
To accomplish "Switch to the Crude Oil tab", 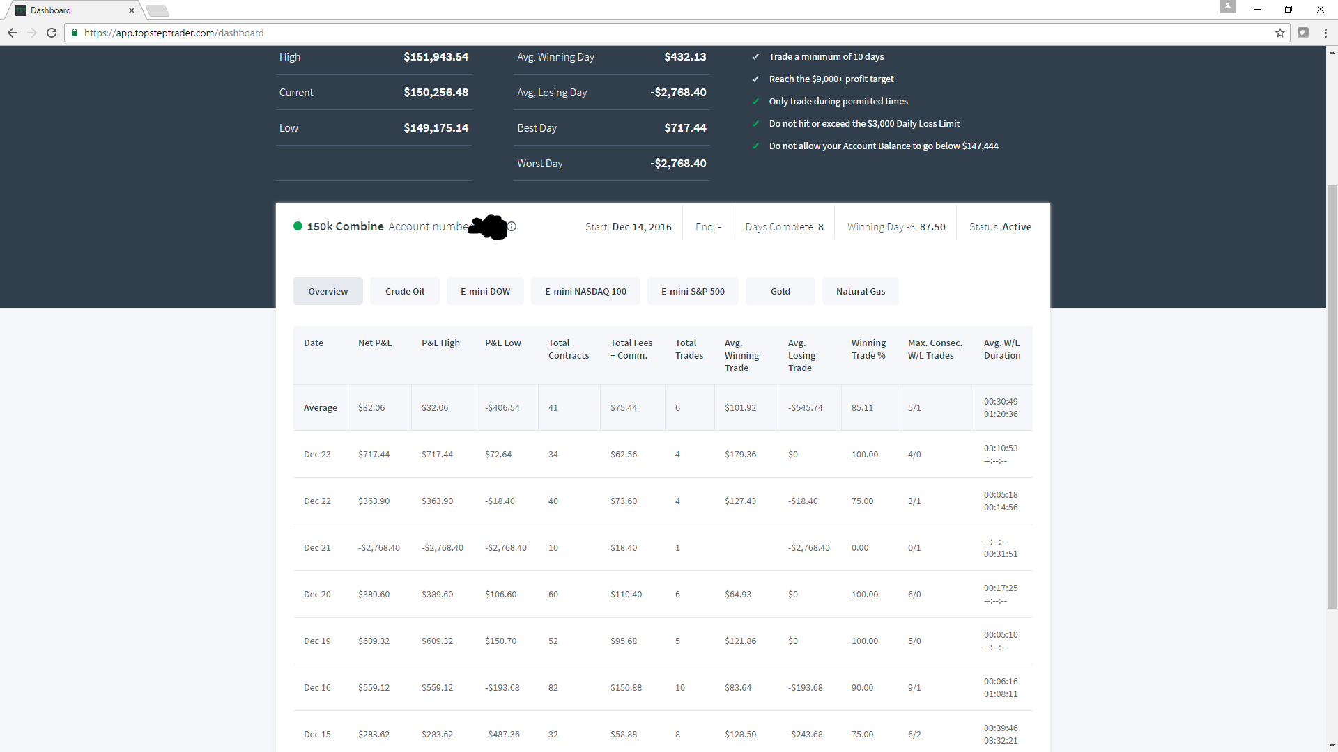I will coord(405,291).
